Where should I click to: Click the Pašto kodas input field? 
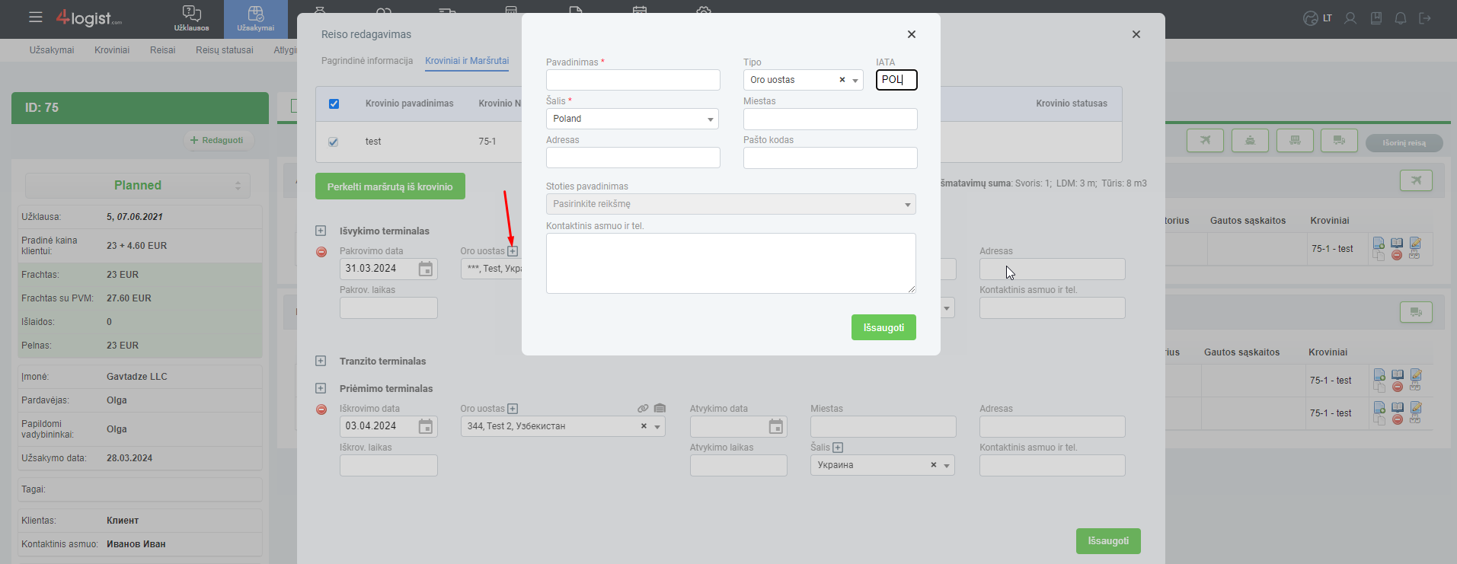pos(830,158)
